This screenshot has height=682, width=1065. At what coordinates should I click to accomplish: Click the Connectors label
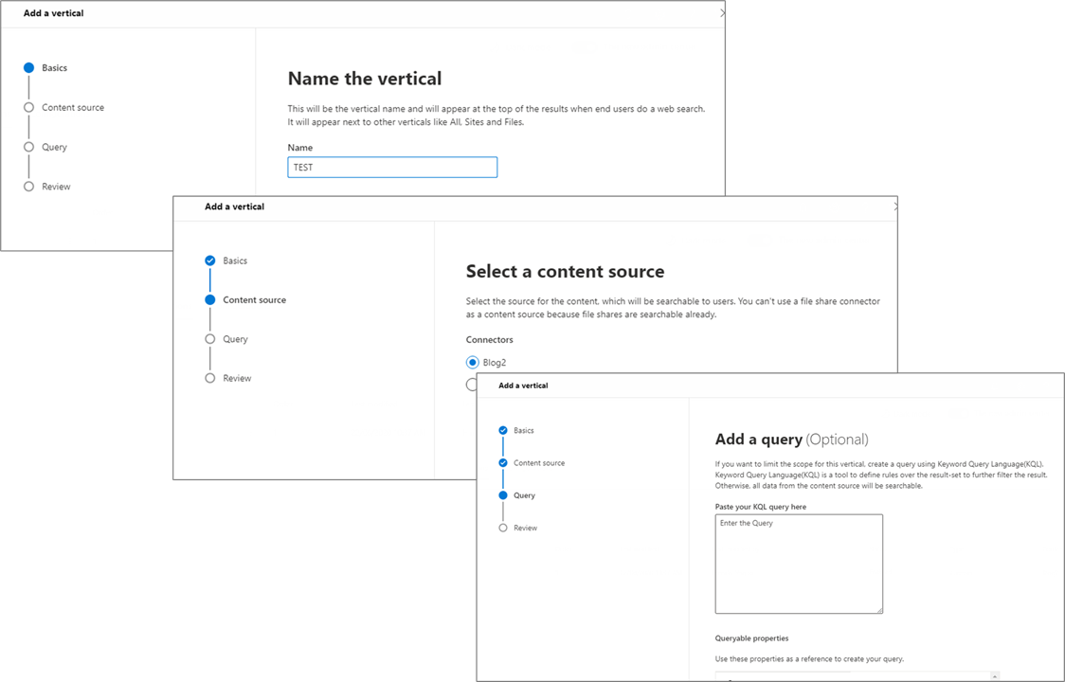490,340
